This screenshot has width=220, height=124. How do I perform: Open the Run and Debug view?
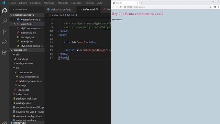tap(4, 42)
